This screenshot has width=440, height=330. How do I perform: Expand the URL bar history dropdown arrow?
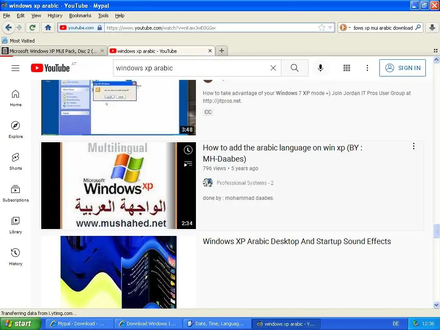tap(330, 27)
